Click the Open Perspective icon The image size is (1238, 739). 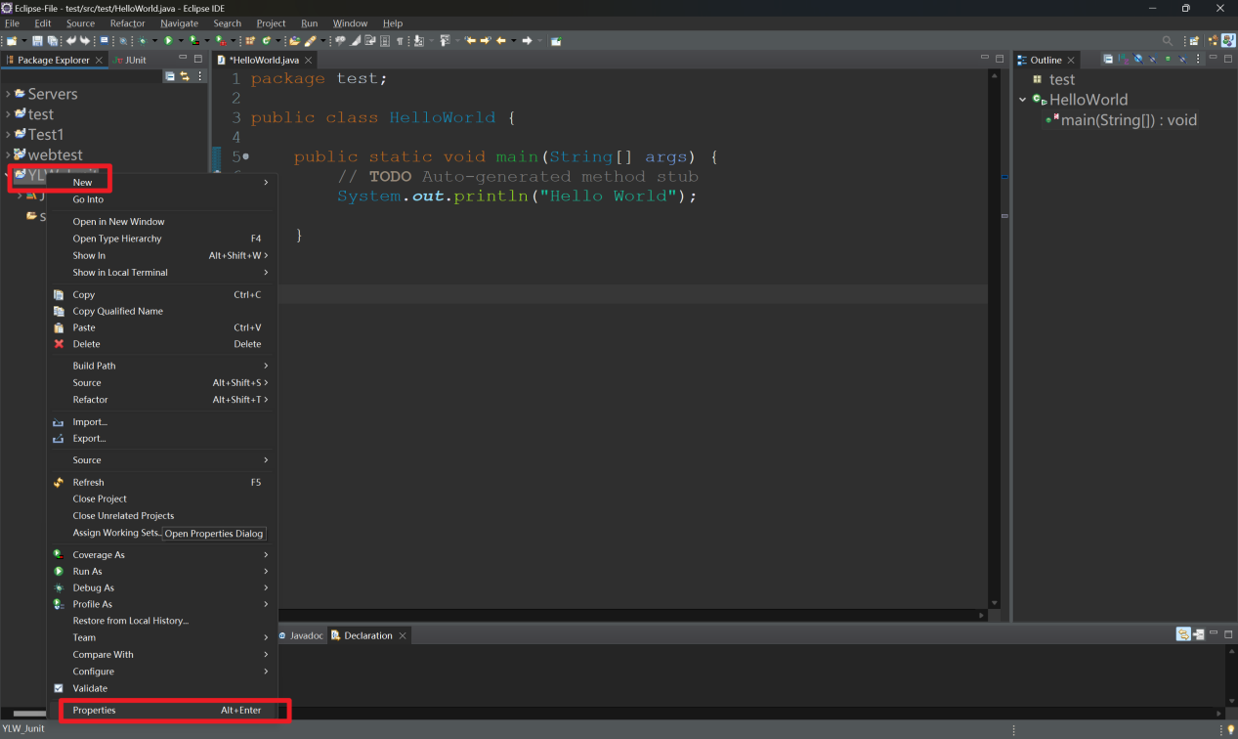pyautogui.click(x=1194, y=40)
